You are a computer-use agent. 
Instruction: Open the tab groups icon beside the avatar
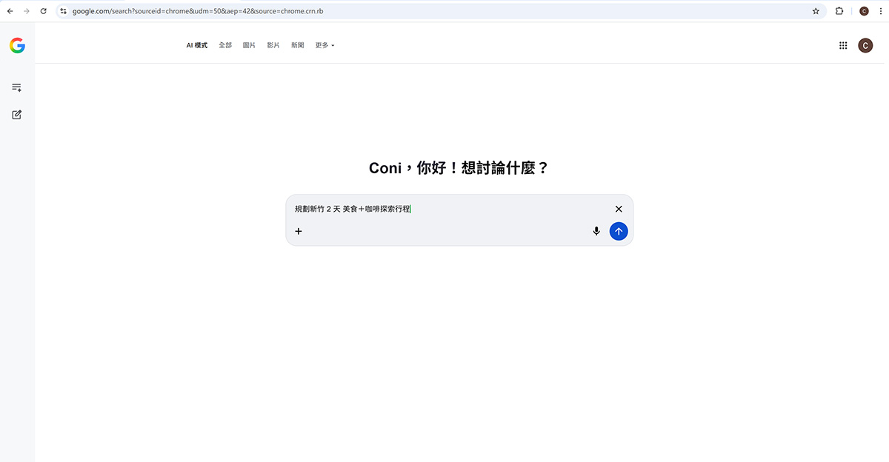(839, 11)
